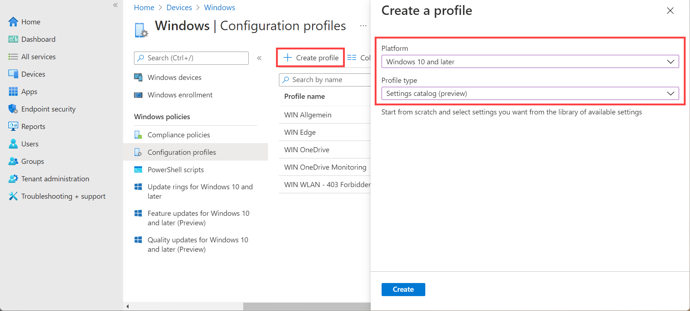Close the Create a profile pane
Screen dimensions: 690x311
pyautogui.click(x=670, y=11)
